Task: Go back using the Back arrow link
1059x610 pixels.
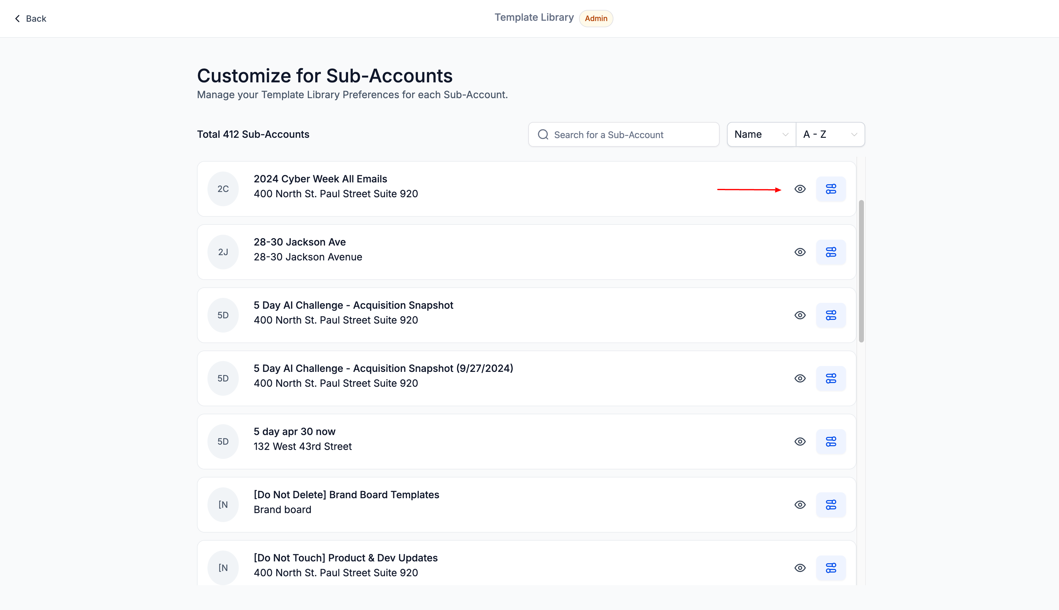Action: pyautogui.click(x=30, y=19)
